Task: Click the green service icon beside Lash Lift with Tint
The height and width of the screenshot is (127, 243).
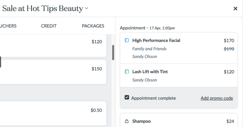Action: 127,72
